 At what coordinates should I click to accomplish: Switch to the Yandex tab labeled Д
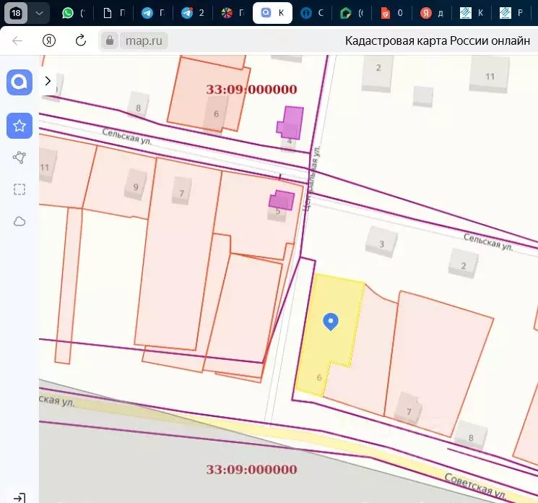[x=432, y=13]
